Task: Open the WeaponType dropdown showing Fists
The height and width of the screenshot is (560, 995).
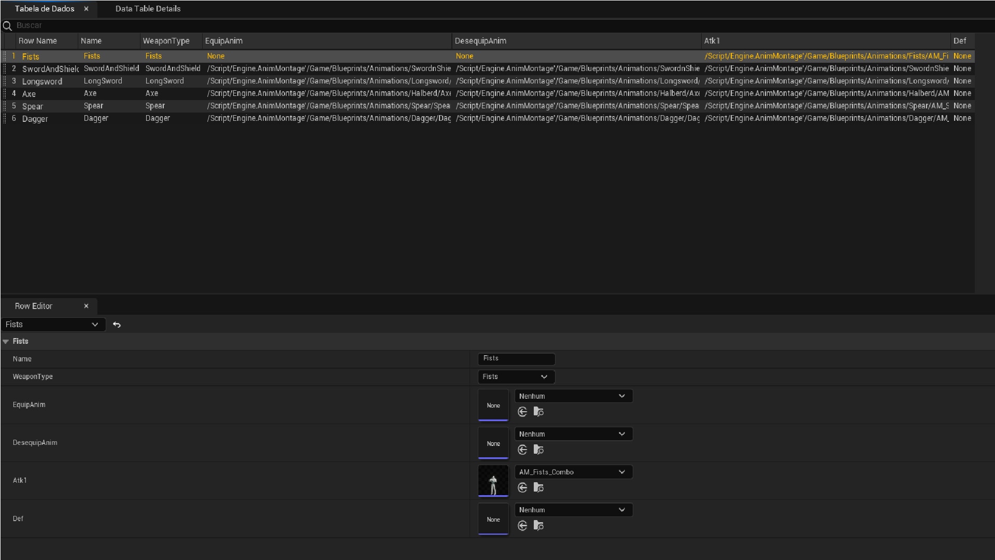Action: click(516, 376)
